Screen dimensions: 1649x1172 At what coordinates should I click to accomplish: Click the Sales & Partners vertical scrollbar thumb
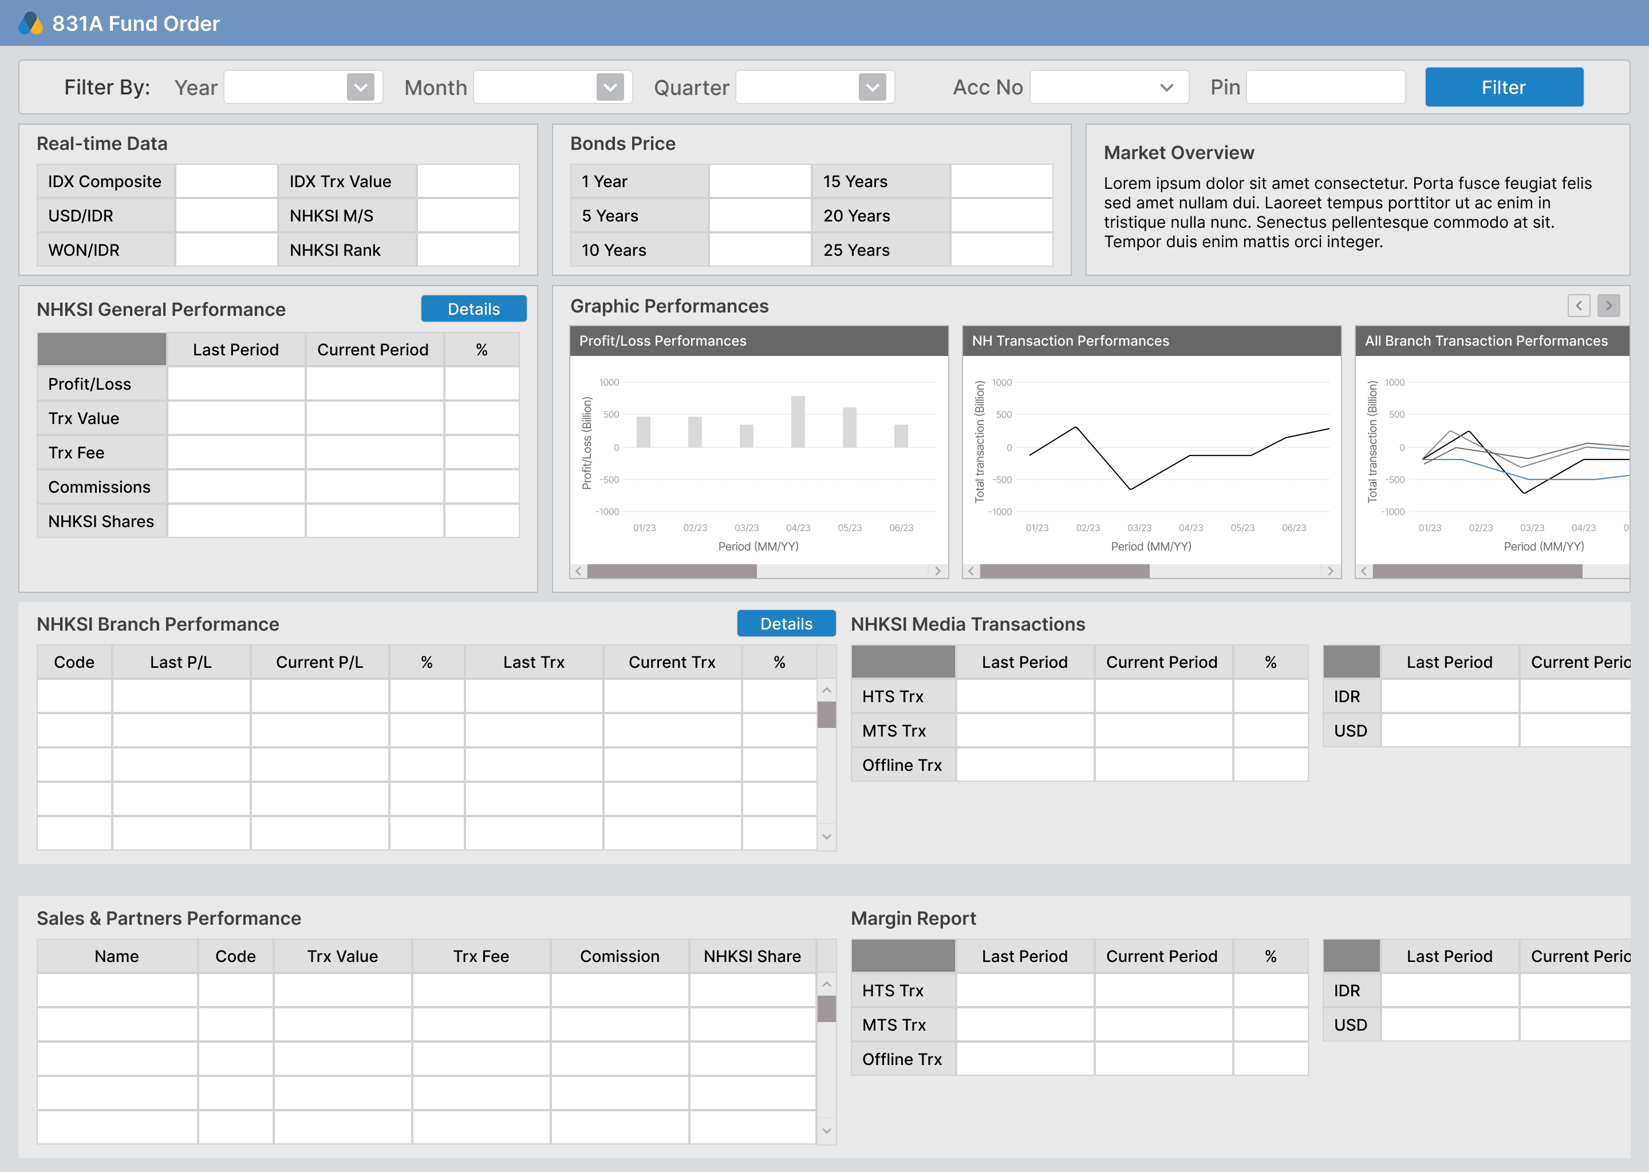point(827,1009)
